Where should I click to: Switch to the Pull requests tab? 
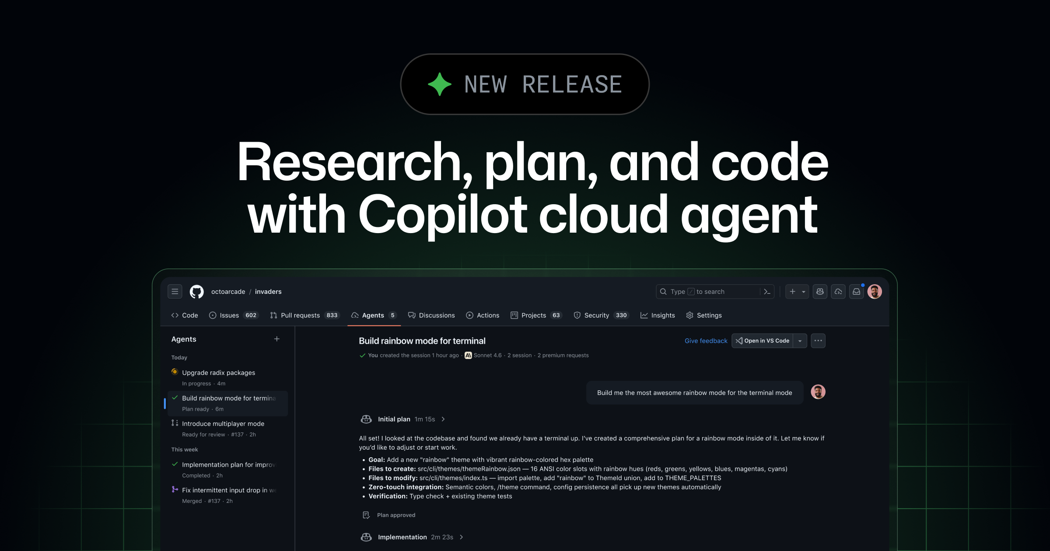click(301, 315)
